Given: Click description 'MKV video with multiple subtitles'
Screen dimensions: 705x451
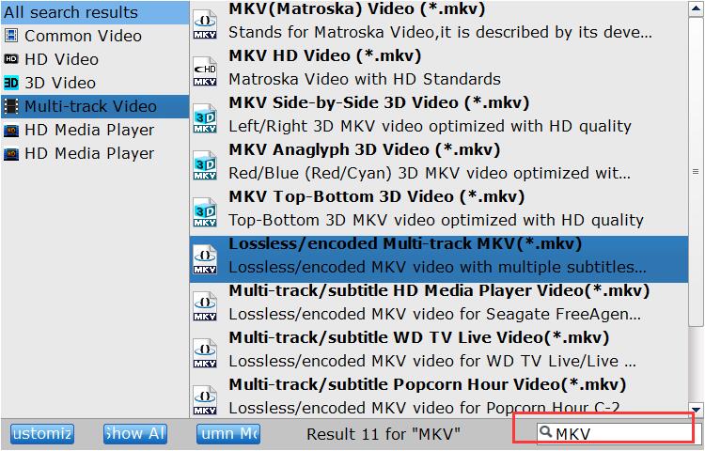Looking at the screenshot, I should (x=437, y=267).
